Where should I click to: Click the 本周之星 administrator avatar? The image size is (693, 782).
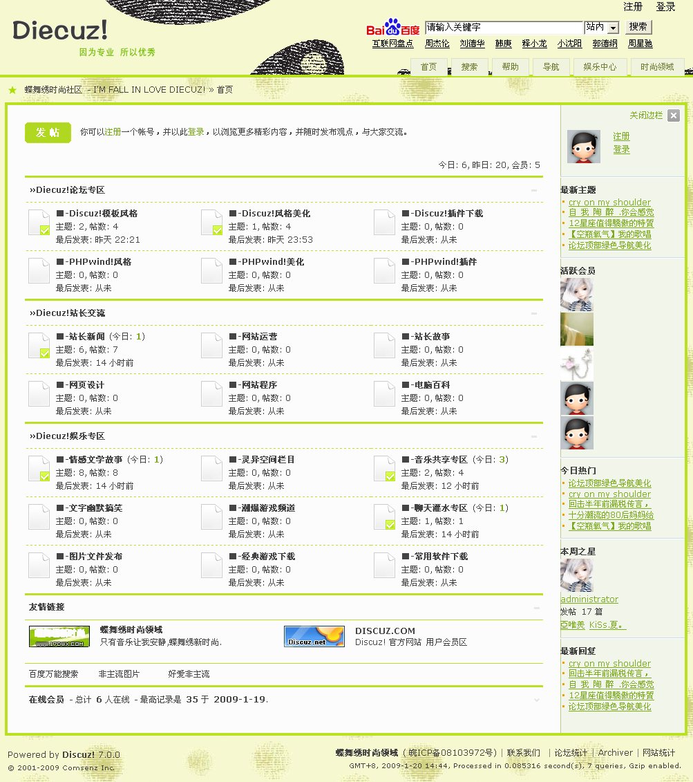pyautogui.click(x=577, y=575)
